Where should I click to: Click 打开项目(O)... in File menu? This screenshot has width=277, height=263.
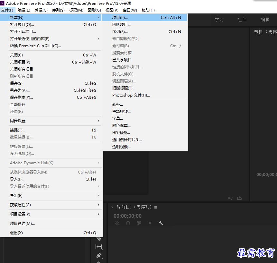(51, 25)
